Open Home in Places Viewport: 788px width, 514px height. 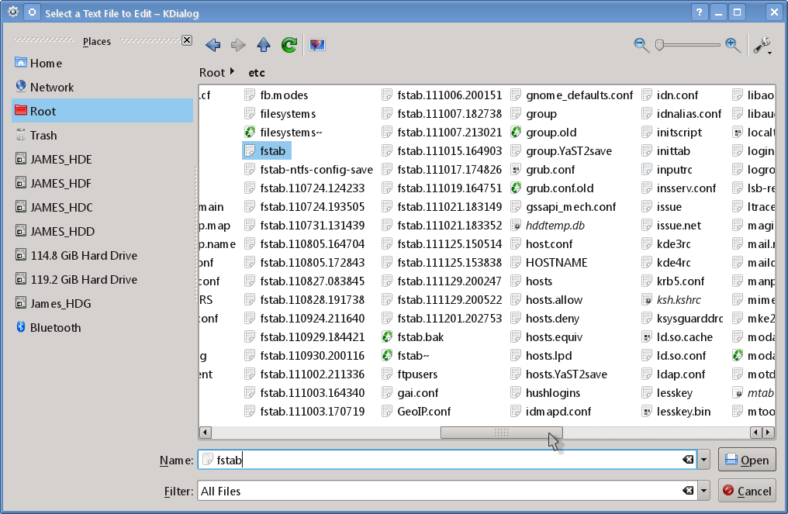click(x=102, y=64)
